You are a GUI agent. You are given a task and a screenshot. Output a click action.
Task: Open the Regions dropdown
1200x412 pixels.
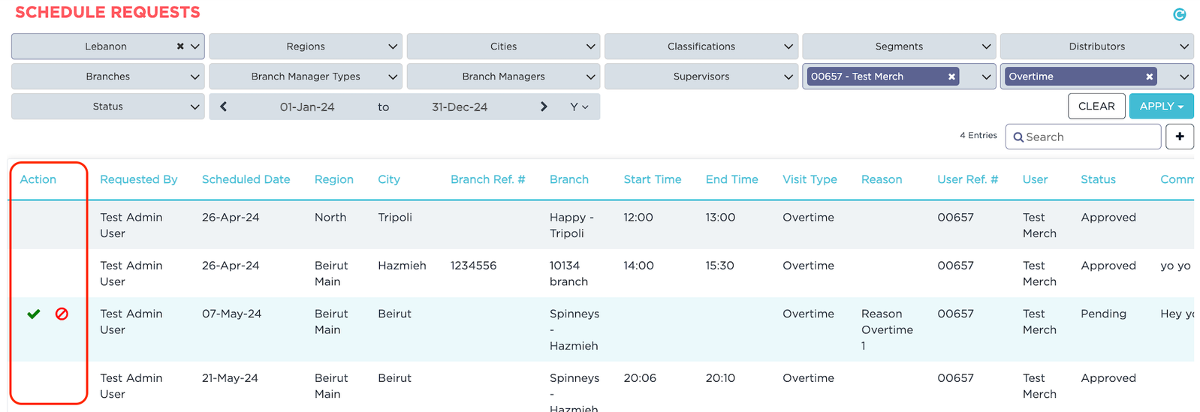[x=306, y=47]
